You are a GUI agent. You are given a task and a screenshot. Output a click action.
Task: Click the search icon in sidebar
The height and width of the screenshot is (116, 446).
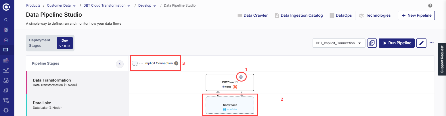6,20
